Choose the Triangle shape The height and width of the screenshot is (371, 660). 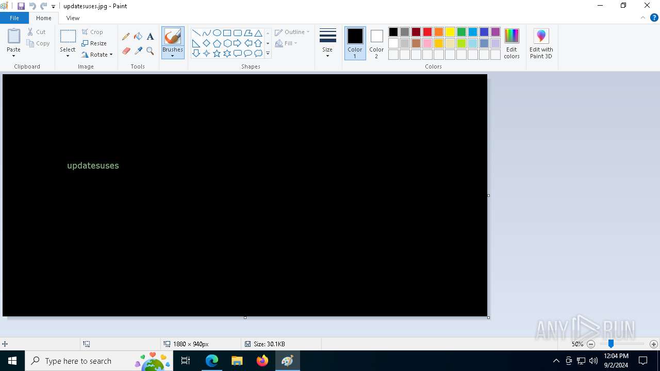click(258, 33)
